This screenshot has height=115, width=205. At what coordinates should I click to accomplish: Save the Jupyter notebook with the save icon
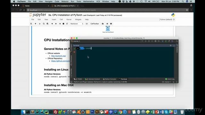[x=31, y=24]
